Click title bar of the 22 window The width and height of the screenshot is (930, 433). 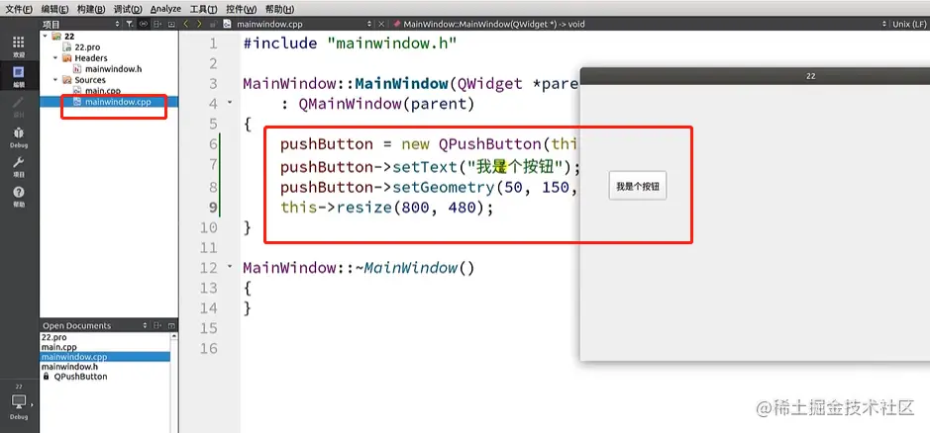(x=755, y=76)
